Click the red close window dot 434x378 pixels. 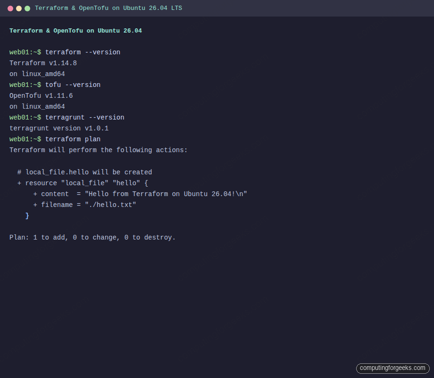10,8
